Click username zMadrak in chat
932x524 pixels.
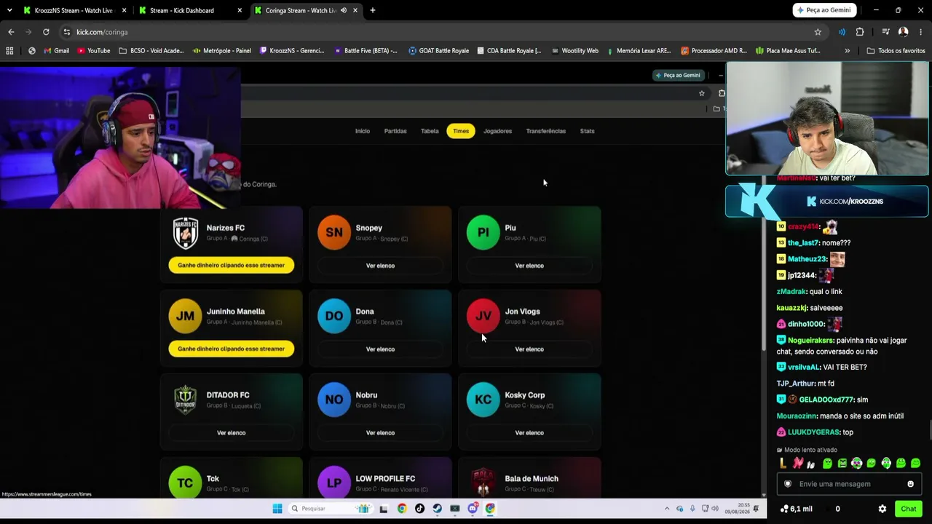(x=791, y=292)
